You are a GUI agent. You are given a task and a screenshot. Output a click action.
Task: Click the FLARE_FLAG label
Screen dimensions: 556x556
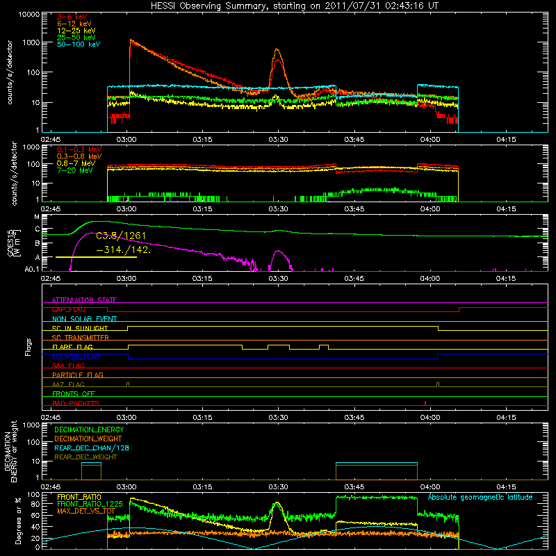pos(72,347)
